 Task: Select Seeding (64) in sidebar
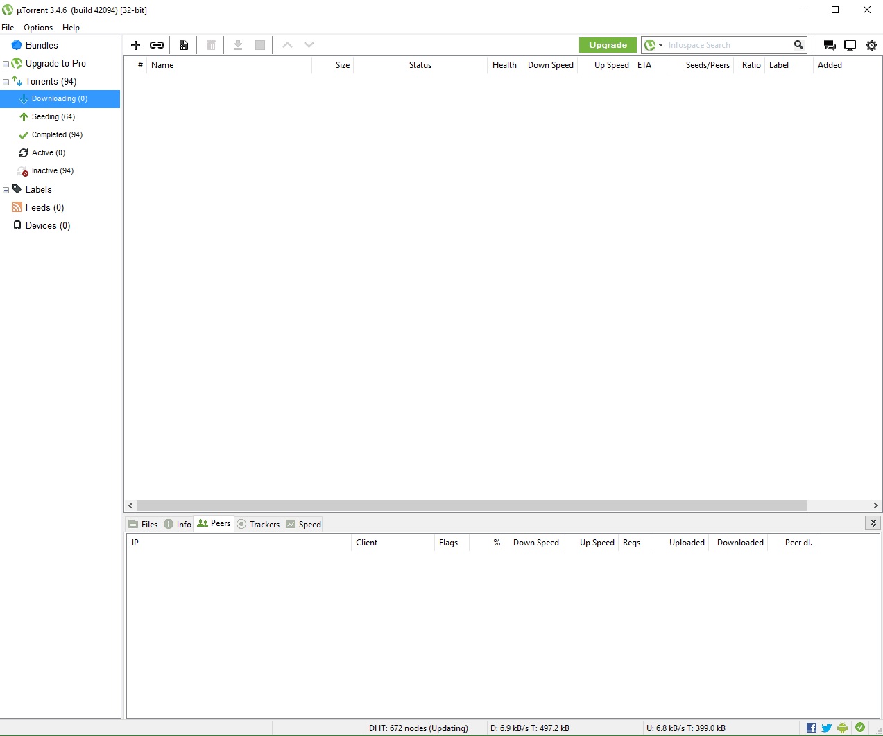(x=53, y=116)
